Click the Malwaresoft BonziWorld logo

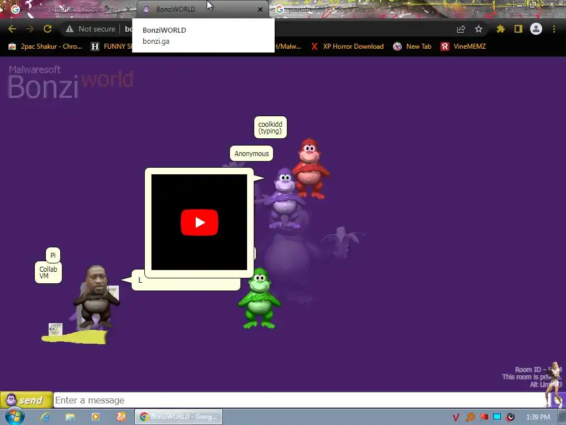70,82
